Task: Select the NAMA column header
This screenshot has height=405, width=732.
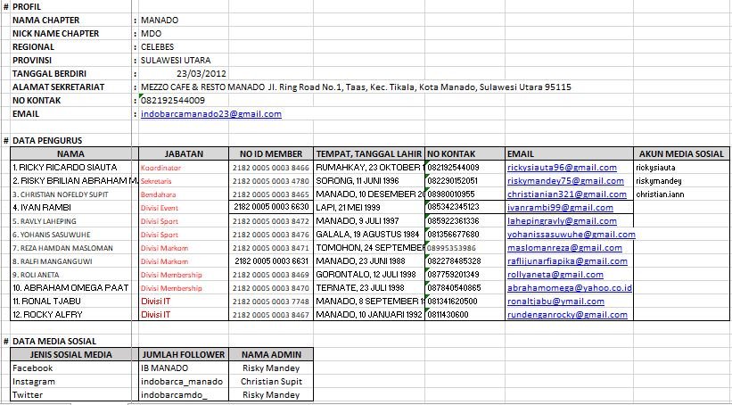Action: (71, 154)
